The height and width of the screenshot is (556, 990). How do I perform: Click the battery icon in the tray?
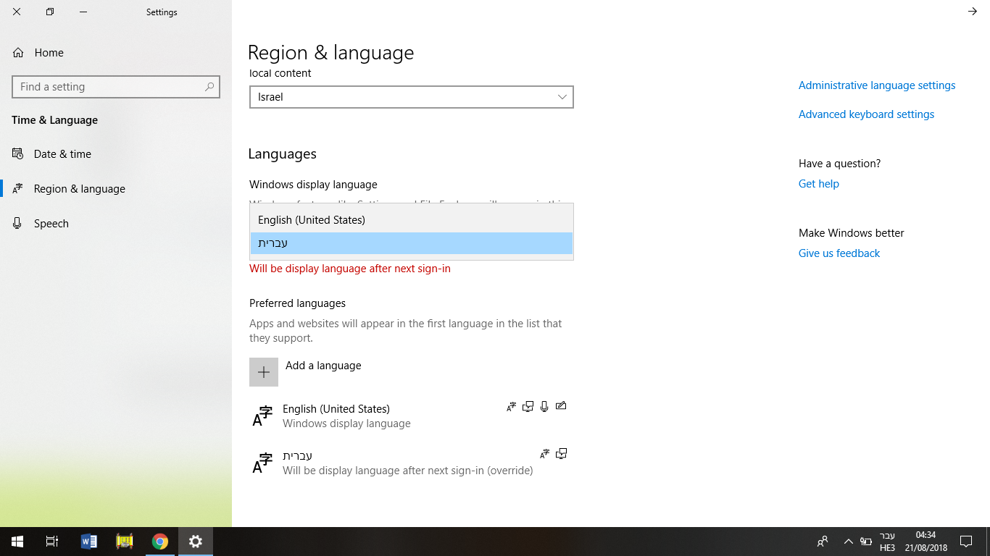point(865,542)
